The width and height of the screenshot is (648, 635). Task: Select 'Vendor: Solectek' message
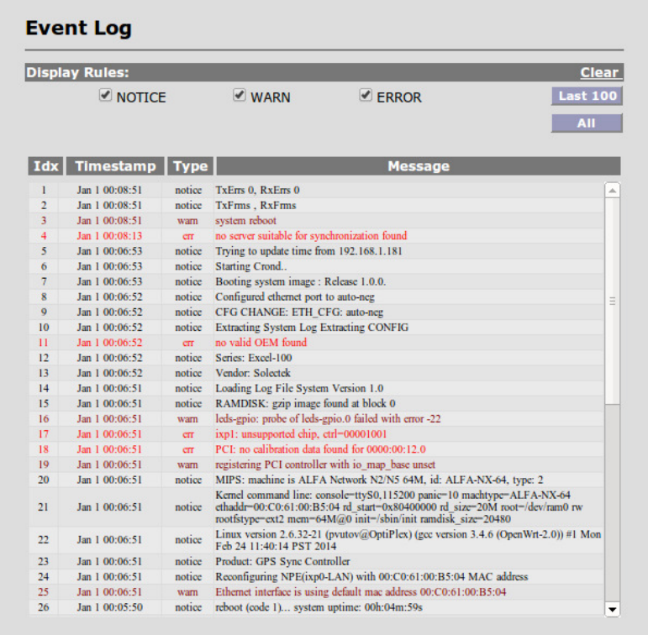(252, 373)
